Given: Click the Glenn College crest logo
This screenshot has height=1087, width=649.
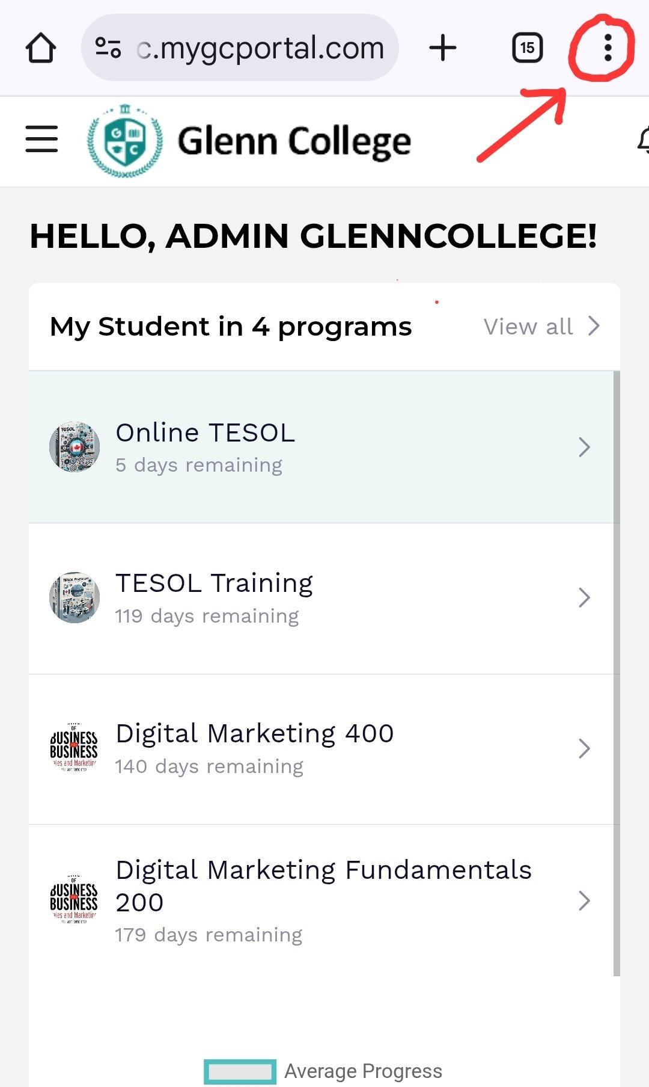Looking at the screenshot, I should tap(125, 141).
